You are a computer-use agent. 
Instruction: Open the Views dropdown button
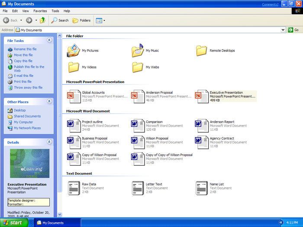pyautogui.click(x=100, y=20)
